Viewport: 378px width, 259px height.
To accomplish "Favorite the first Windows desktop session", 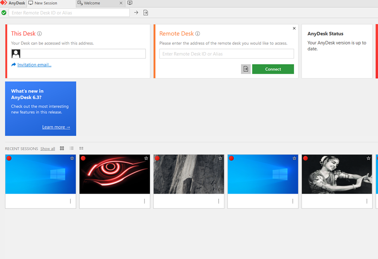I will pyautogui.click(x=72, y=158).
